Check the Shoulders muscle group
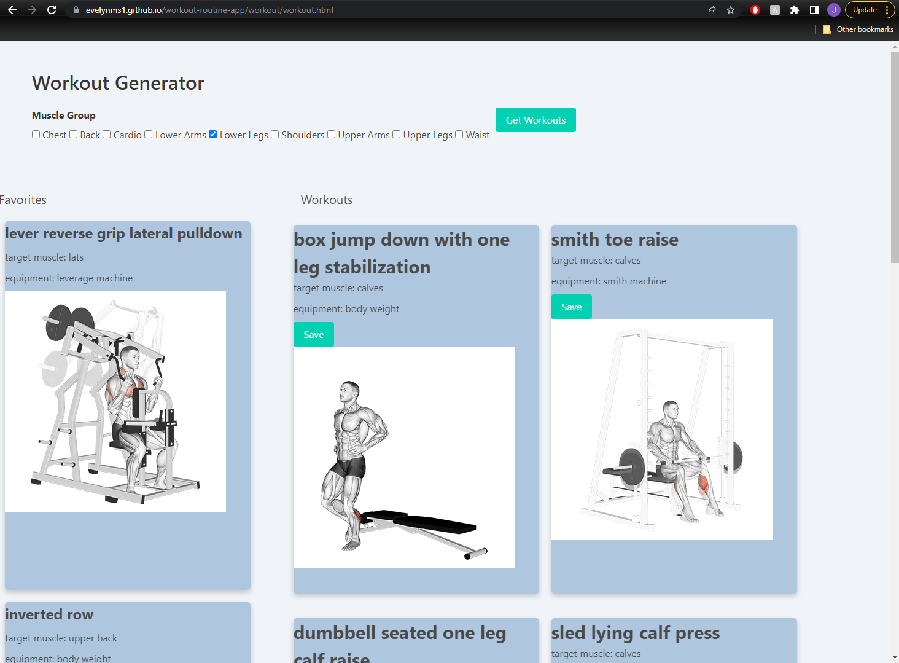The image size is (899, 663). 274,134
